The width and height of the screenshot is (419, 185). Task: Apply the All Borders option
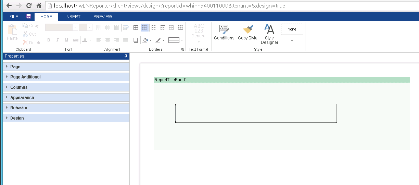coord(136,28)
